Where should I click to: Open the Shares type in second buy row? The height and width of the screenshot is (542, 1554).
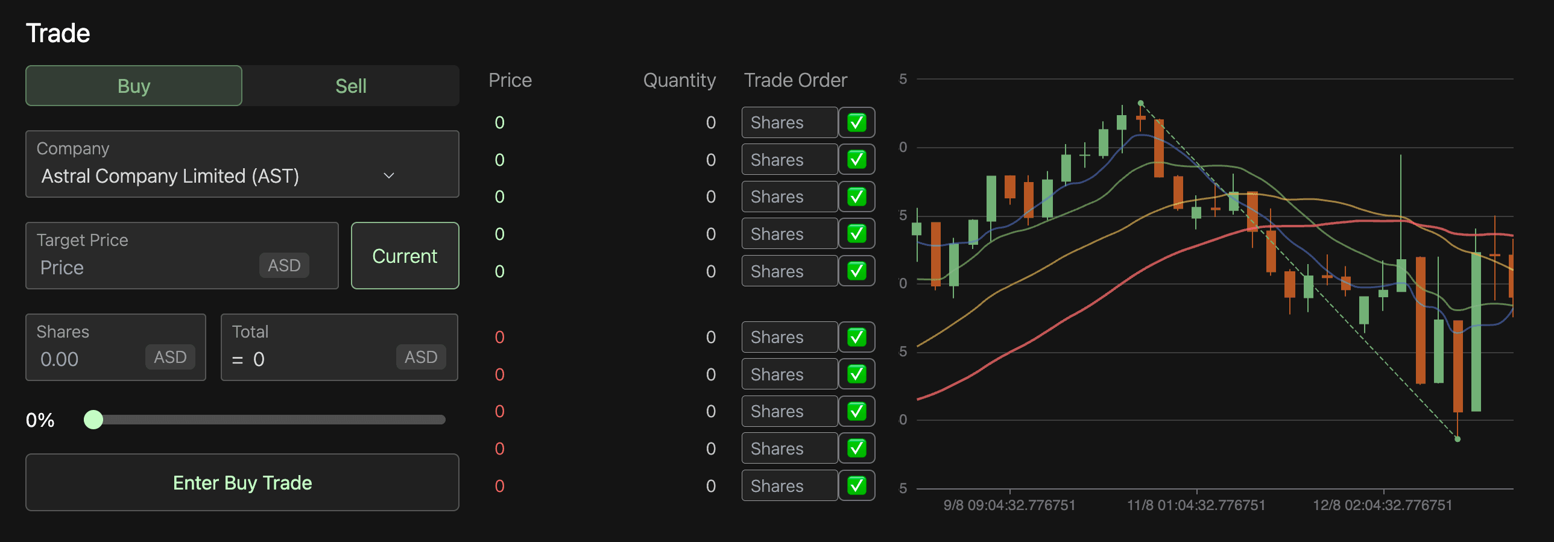(789, 160)
